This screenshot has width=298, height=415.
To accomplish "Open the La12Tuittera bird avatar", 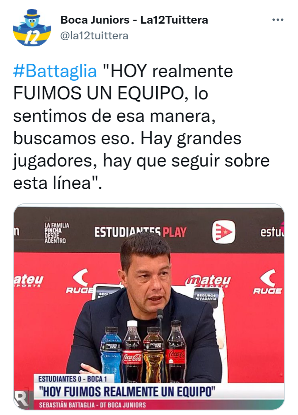I will [x=32, y=28].
